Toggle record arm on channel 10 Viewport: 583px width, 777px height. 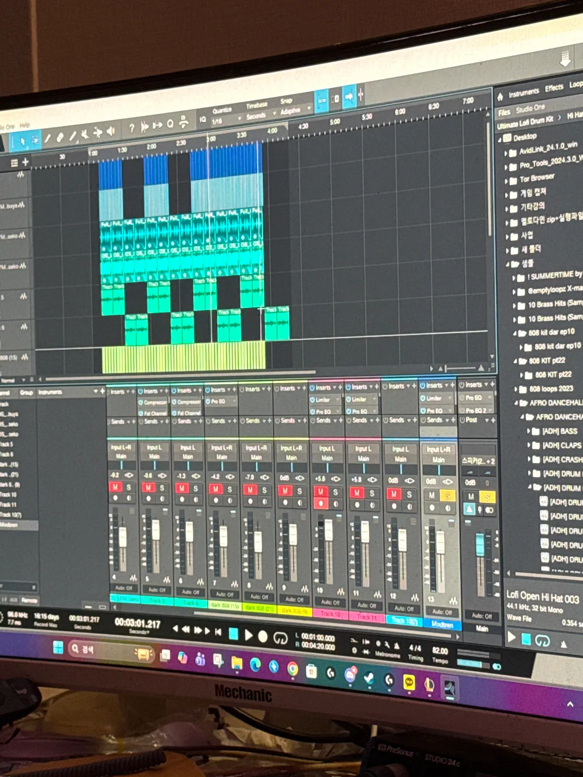point(321,504)
